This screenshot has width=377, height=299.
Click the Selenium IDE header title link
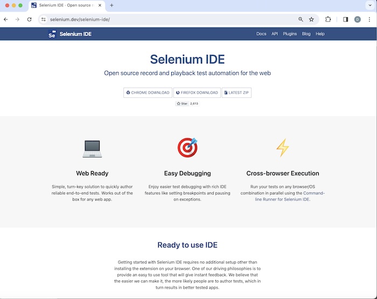pos(75,34)
